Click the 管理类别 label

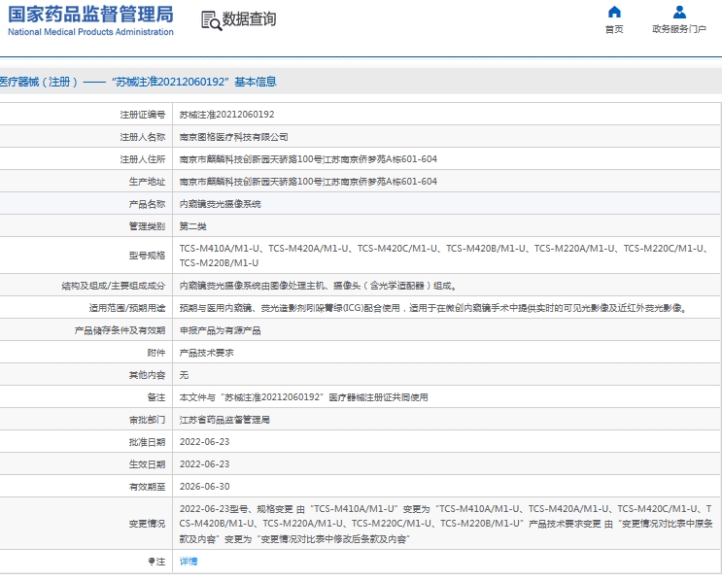point(147,226)
